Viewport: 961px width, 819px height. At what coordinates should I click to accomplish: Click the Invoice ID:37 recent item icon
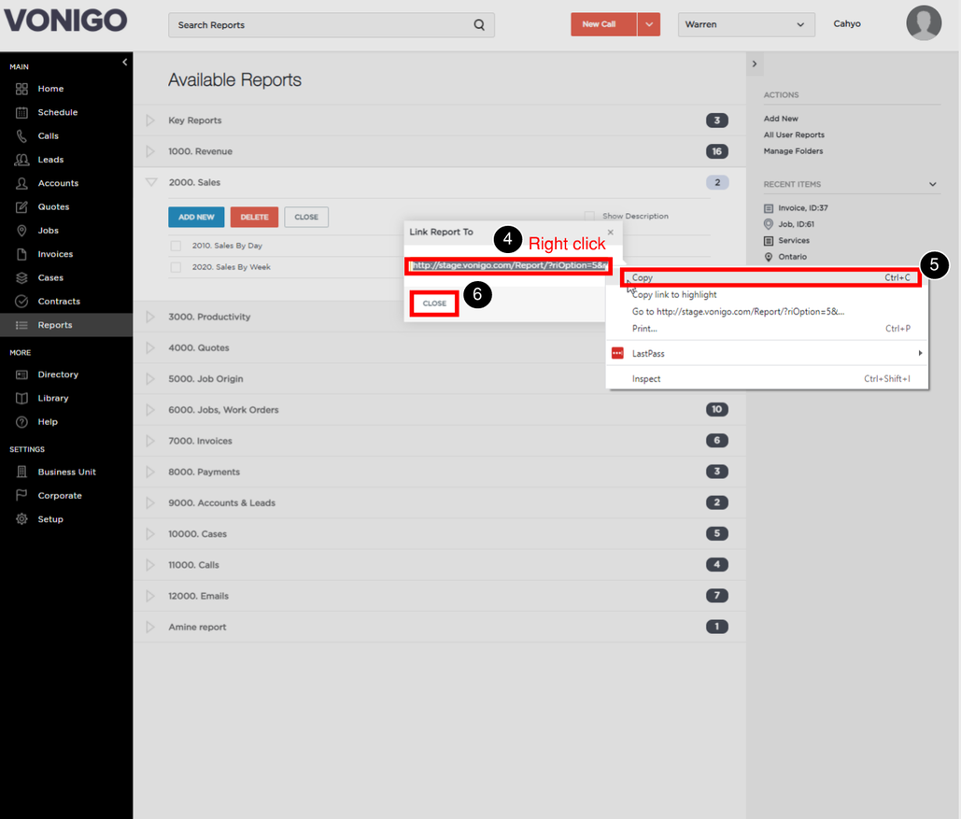tap(769, 208)
